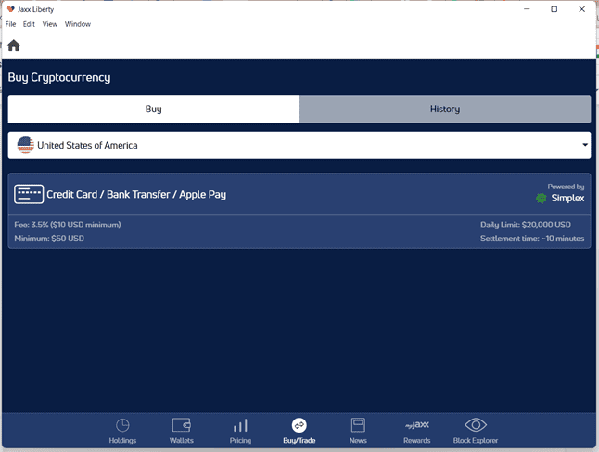Close the Jaxx Liberty window
Viewport: 599px width, 452px height.
[x=581, y=8]
